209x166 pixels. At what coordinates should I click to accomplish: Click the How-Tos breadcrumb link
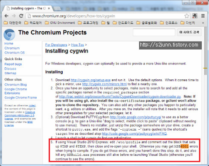(x=78, y=45)
